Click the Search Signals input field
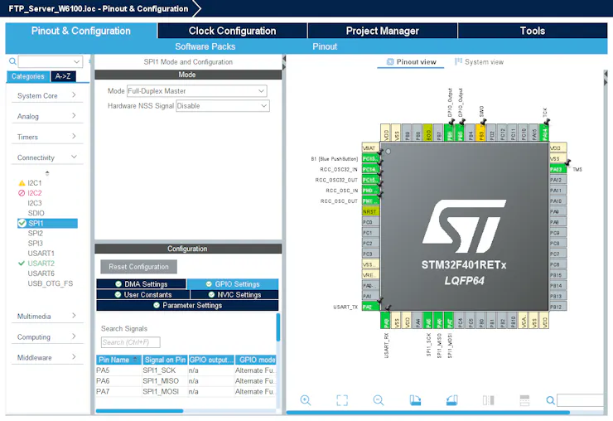This screenshot has height=421, width=613. tap(131, 342)
